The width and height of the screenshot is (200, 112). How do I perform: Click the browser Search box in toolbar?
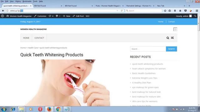click(144, 11)
